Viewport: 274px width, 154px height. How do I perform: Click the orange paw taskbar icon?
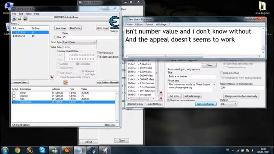click(x=67, y=150)
